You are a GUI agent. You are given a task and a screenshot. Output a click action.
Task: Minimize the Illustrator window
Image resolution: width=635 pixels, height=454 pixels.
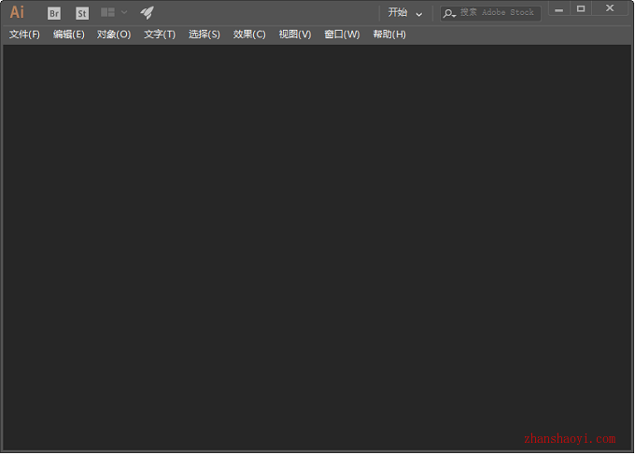(558, 9)
